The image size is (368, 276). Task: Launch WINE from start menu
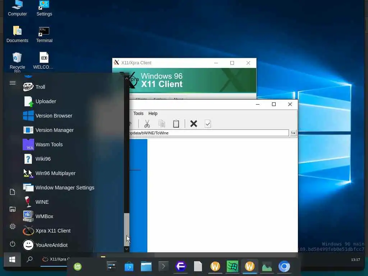36,202
